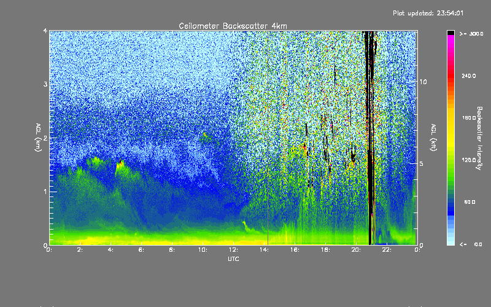Click the "6:" tick on the UTC axis
This screenshot has width=491, height=307.
(x=141, y=250)
